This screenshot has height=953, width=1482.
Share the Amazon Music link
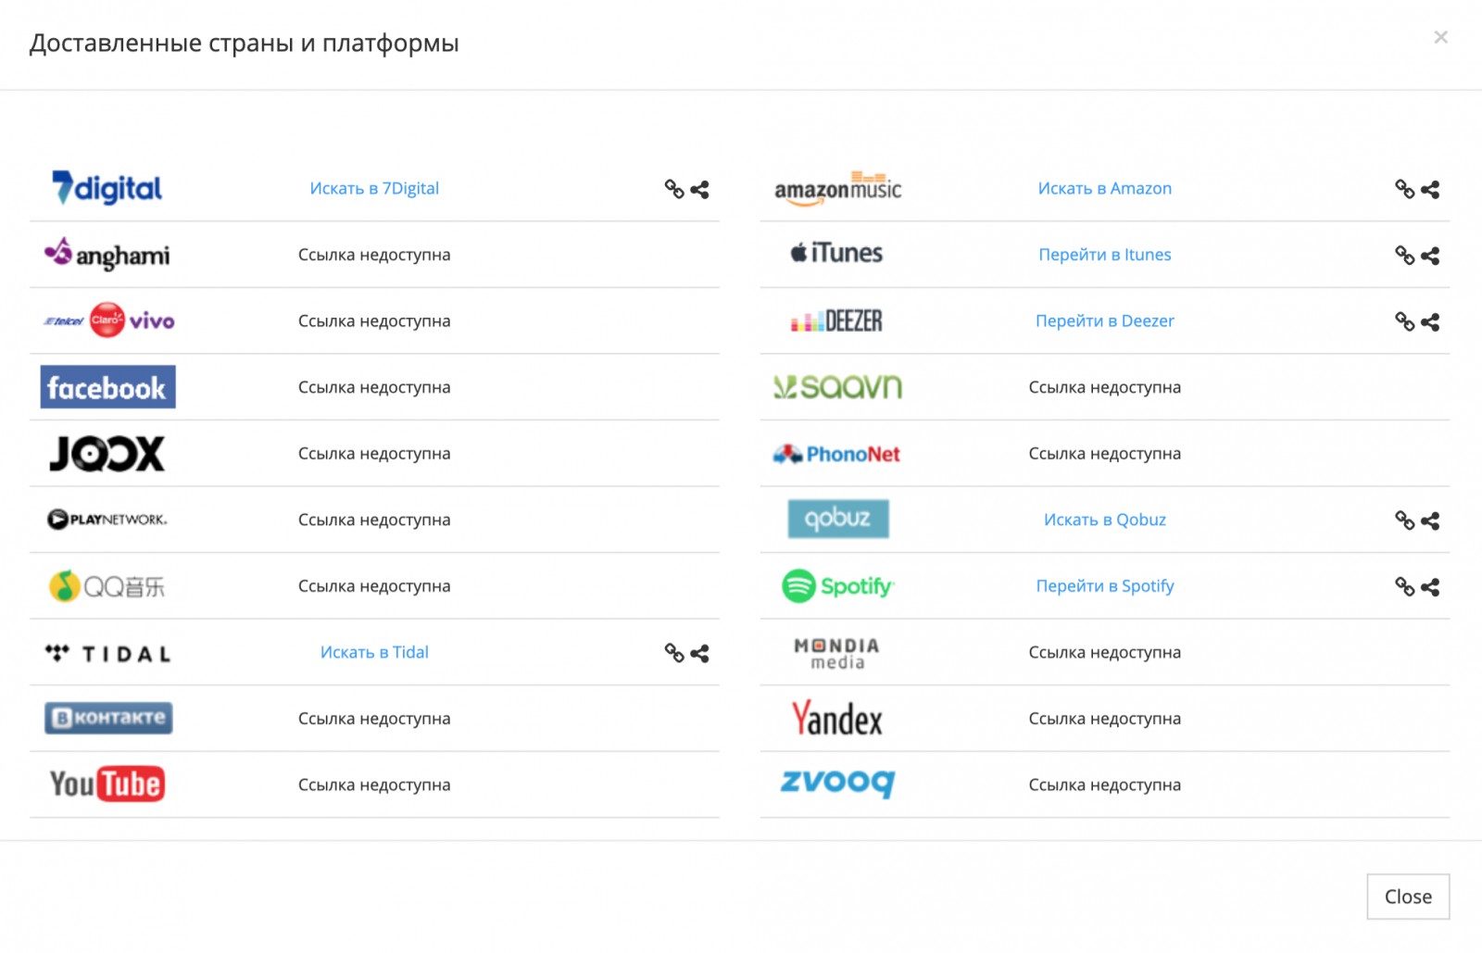(1431, 189)
